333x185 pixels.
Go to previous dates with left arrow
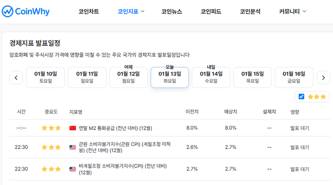(16, 77)
